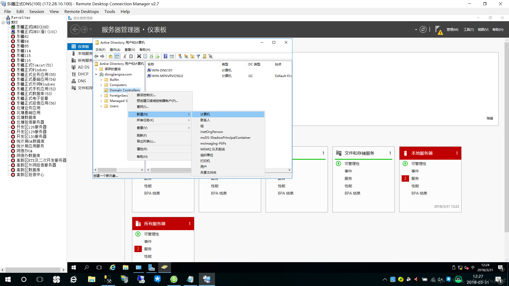509x286 pixels.
Task: Click the create new user icon
Action: coord(180,56)
